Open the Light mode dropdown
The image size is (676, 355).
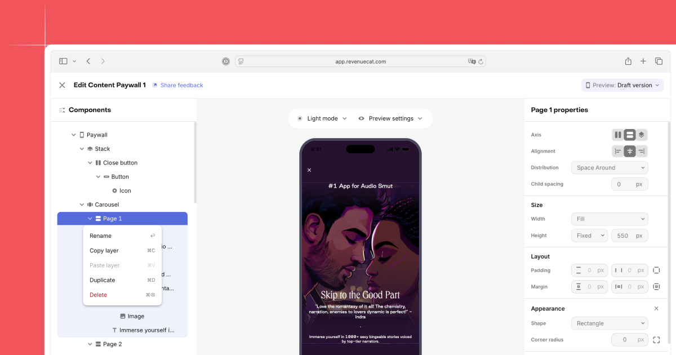tap(322, 118)
